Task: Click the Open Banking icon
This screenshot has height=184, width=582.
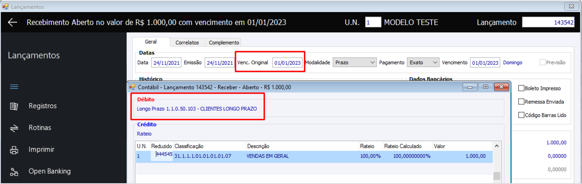Action: click(14, 172)
